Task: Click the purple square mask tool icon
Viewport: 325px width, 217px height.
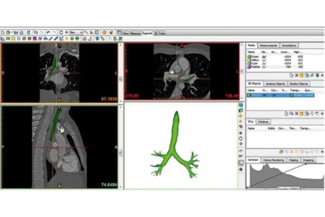Action: 35,39
